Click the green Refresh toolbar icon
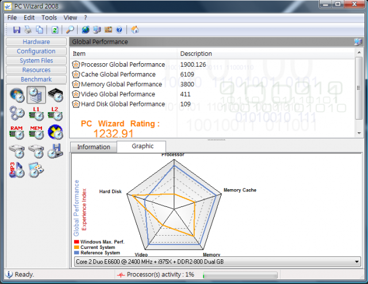 tap(55, 30)
